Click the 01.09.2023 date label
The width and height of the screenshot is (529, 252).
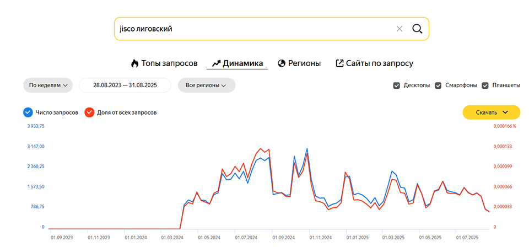click(62, 238)
